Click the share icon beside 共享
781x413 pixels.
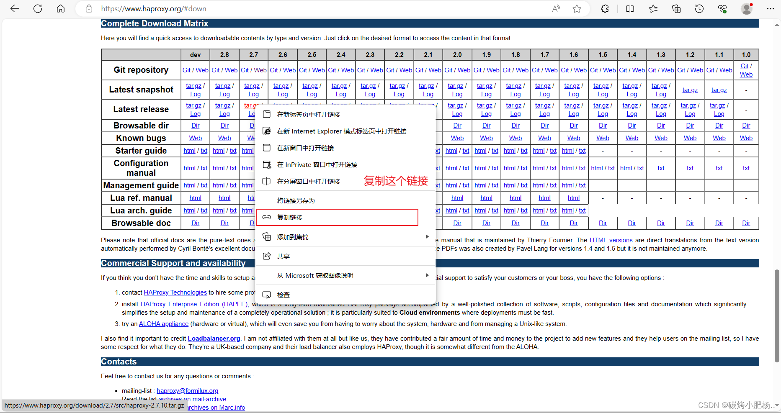pos(266,256)
